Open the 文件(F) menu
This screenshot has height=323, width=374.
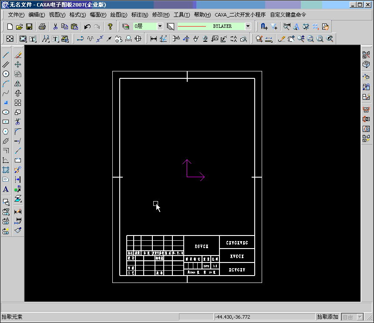point(16,15)
